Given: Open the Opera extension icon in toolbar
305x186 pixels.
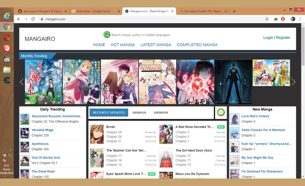Looking at the screenshot, I should point(283,19).
